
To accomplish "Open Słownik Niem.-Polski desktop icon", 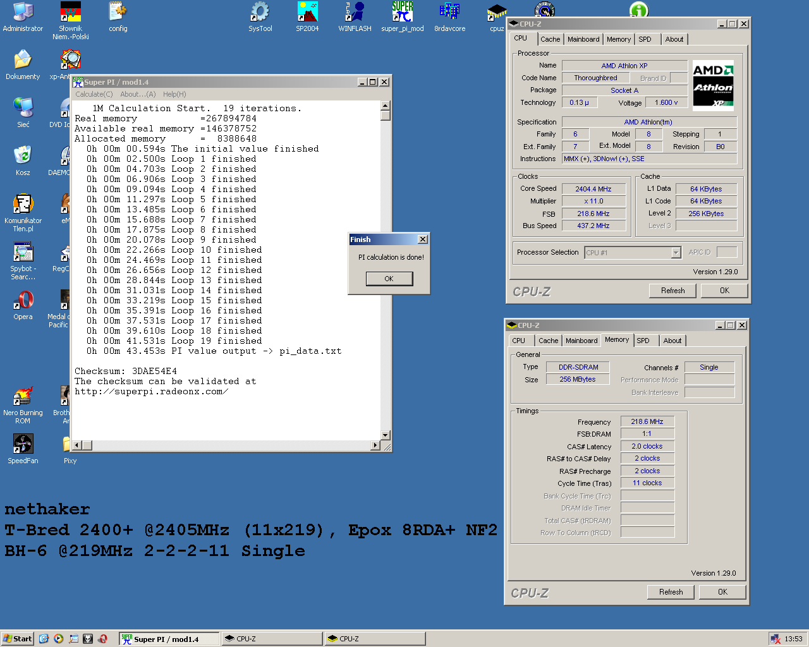I will [x=70, y=21].
